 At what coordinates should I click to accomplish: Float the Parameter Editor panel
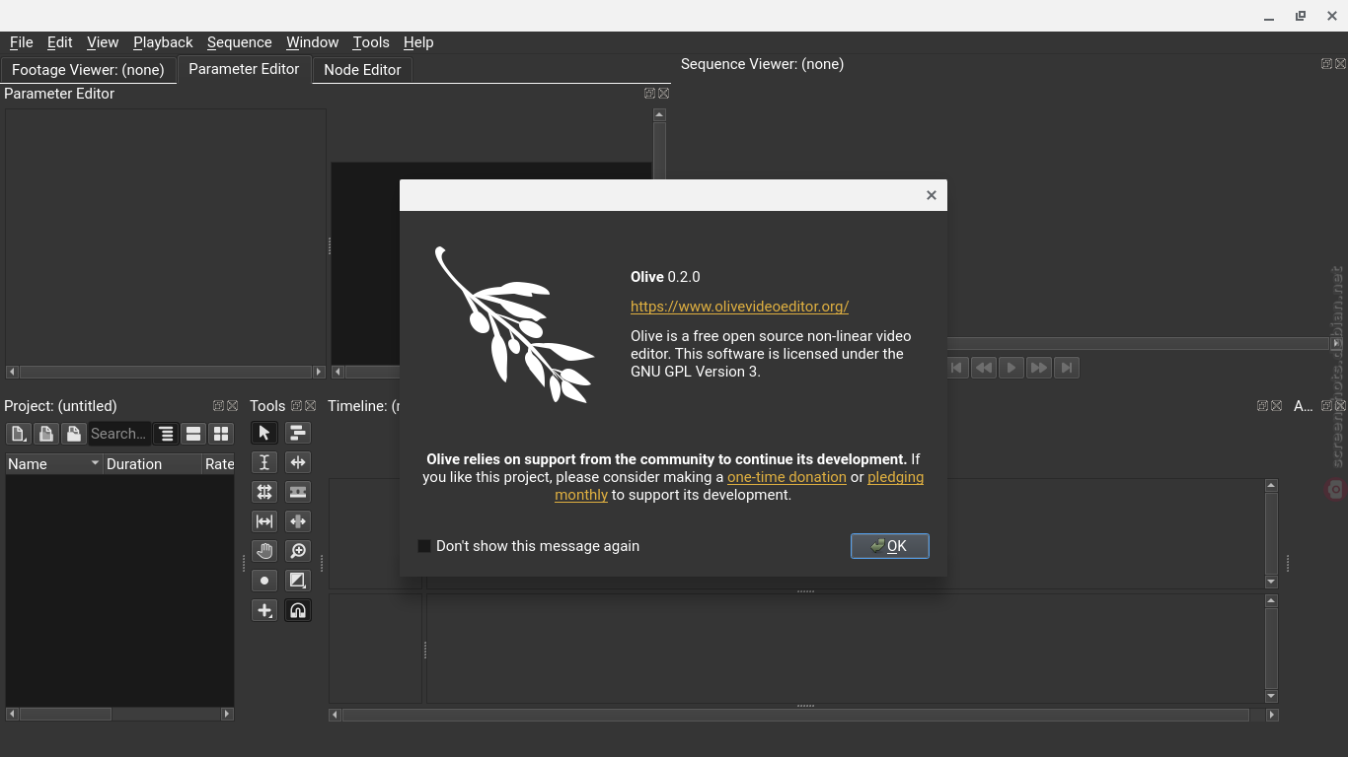pos(649,94)
